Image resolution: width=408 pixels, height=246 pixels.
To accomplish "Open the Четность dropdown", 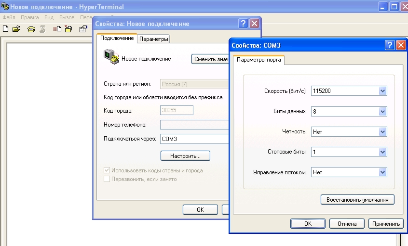I will (x=382, y=132).
